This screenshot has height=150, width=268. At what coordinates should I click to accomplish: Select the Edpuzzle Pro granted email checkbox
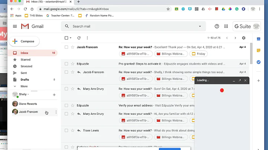click(66, 64)
